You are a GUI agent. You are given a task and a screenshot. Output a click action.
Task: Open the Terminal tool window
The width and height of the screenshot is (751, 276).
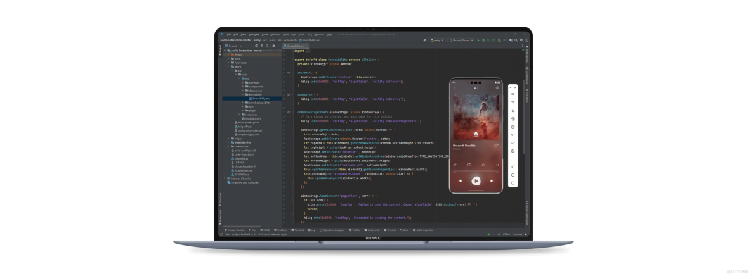coord(297,230)
